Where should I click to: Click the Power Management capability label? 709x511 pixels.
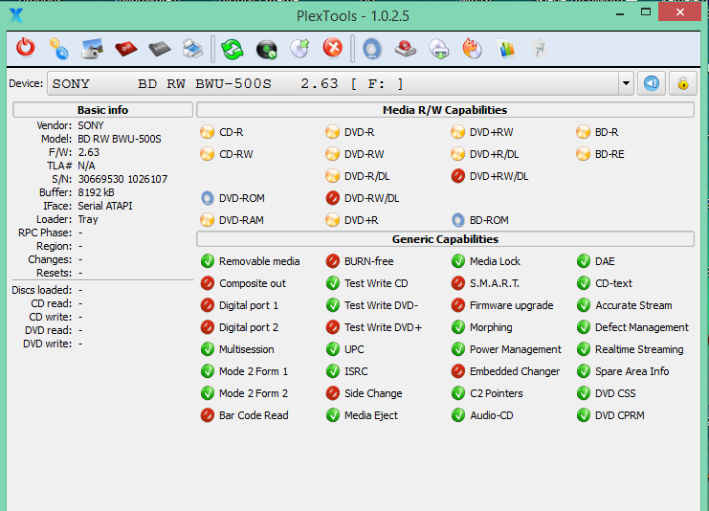pyautogui.click(x=515, y=349)
